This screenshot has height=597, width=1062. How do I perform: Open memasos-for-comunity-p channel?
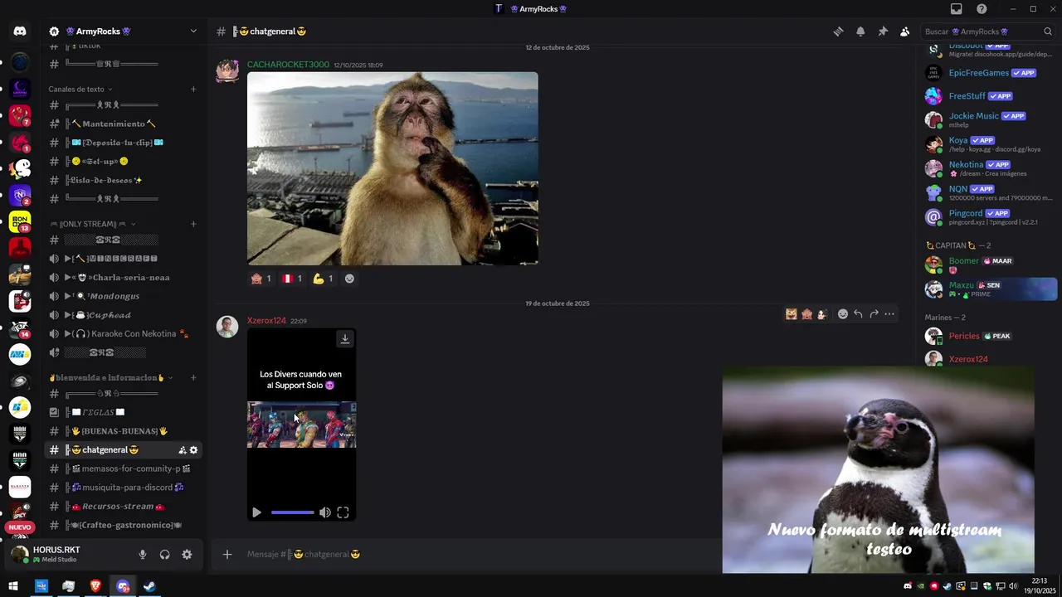coord(123,468)
